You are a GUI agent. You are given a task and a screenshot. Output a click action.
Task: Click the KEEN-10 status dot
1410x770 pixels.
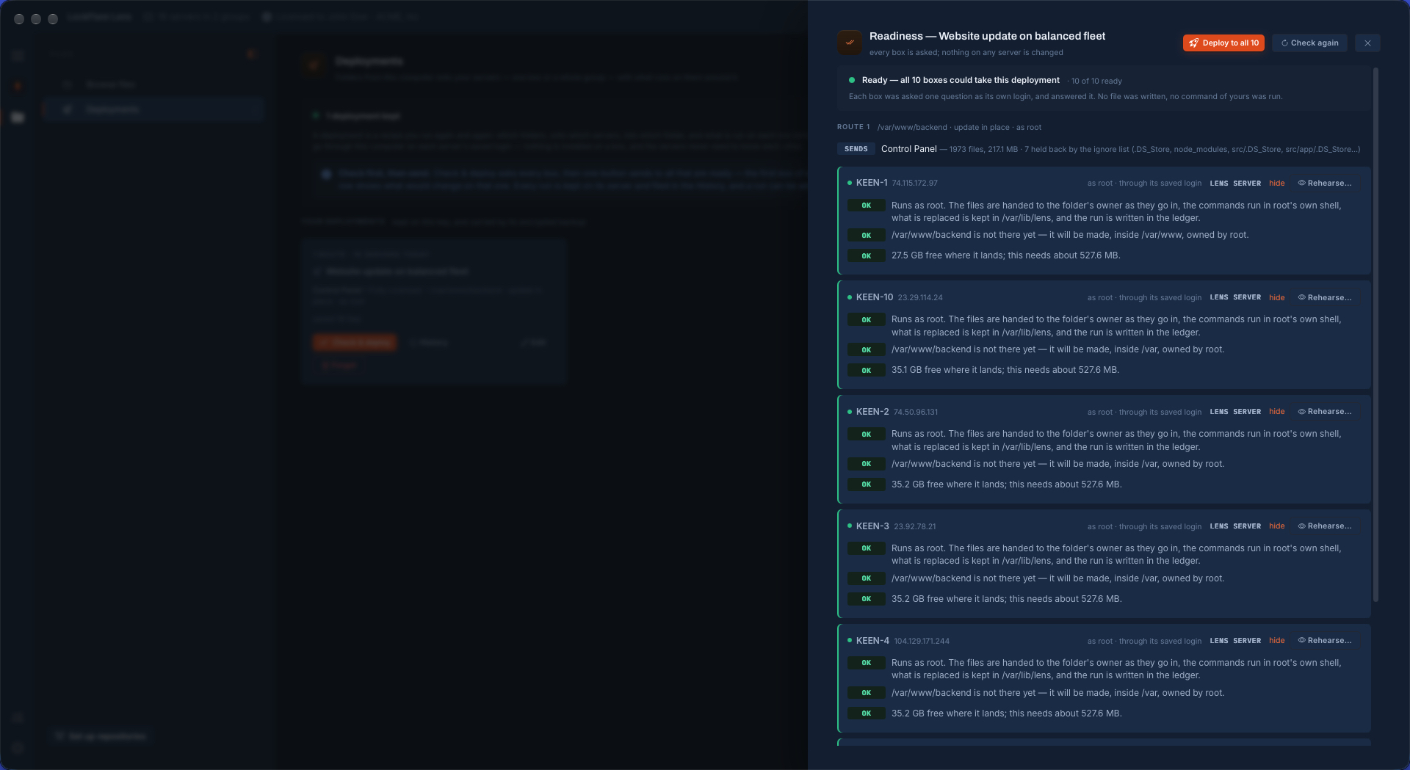[850, 297]
